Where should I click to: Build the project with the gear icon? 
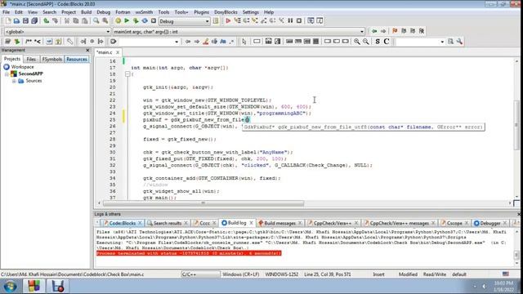pos(118,21)
